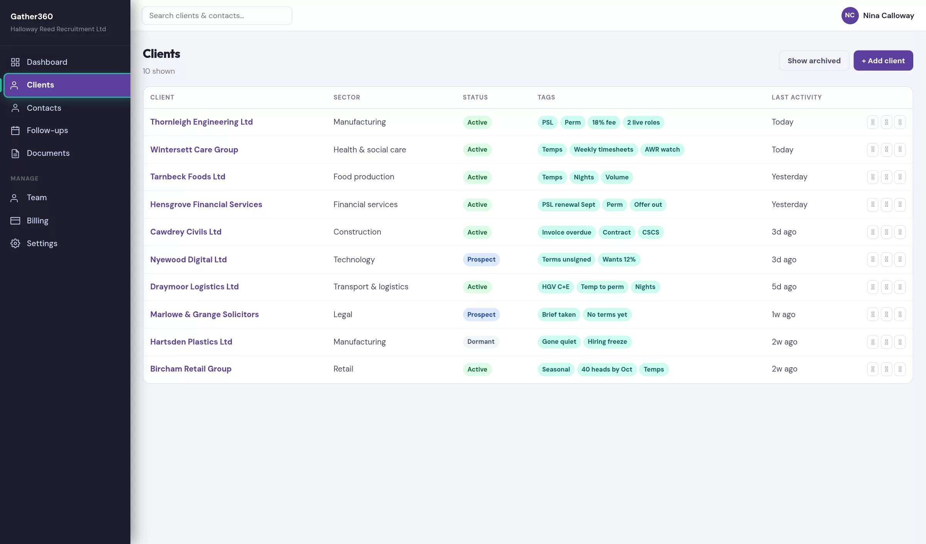Click Show archived button
926x544 pixels.
(814, 61)
